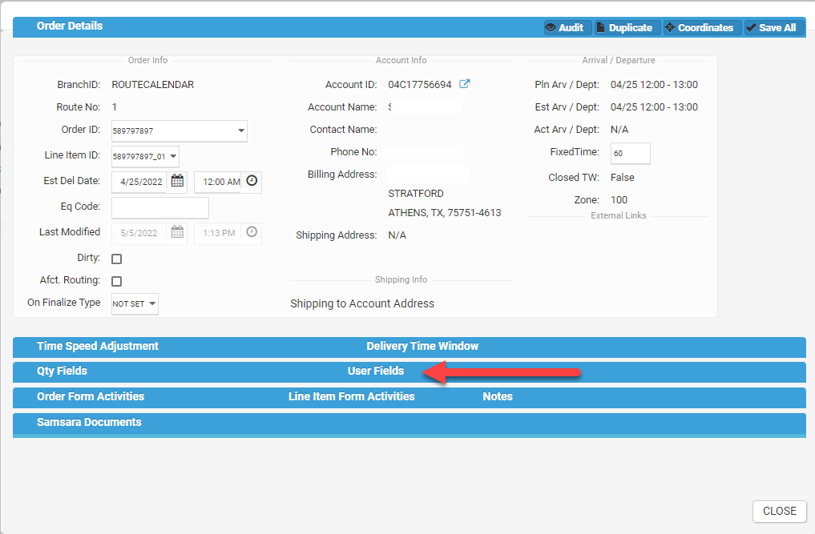815x534 pixels.
Task: Click the Closed TW value False
Action: coord(622,178)
